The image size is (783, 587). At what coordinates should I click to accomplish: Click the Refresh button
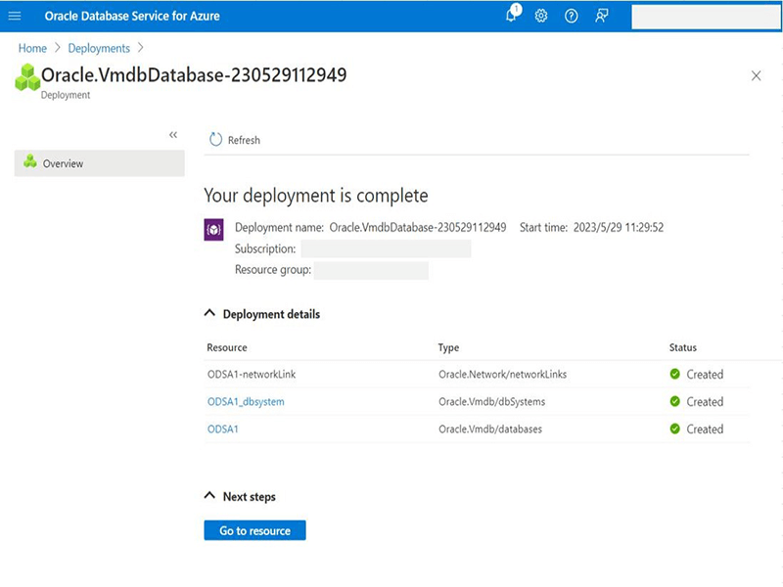pos(235,140)
